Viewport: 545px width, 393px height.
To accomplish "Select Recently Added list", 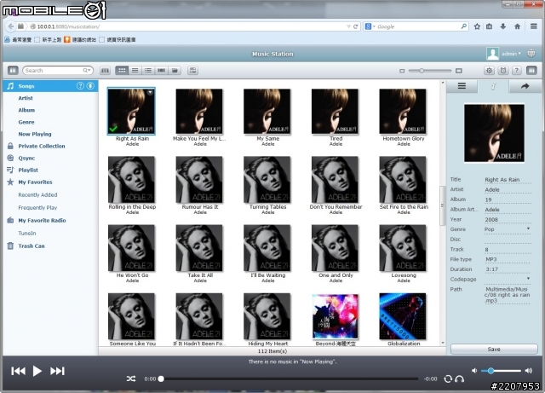I will [x=37, y=195].
